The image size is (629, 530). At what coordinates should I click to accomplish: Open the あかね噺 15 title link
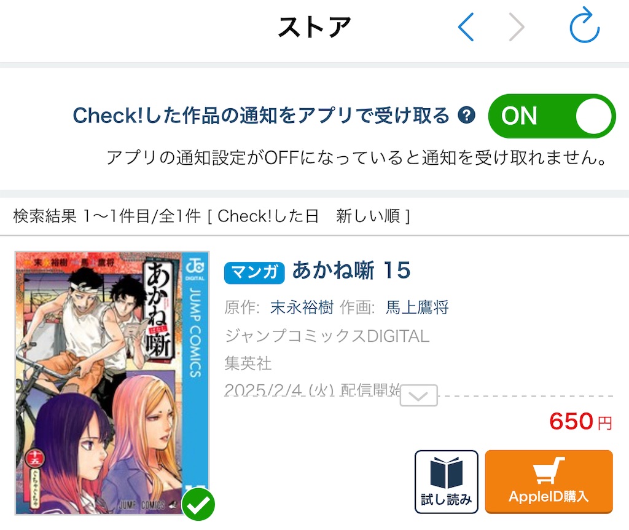pyautogui.click(x=351, y=270)
